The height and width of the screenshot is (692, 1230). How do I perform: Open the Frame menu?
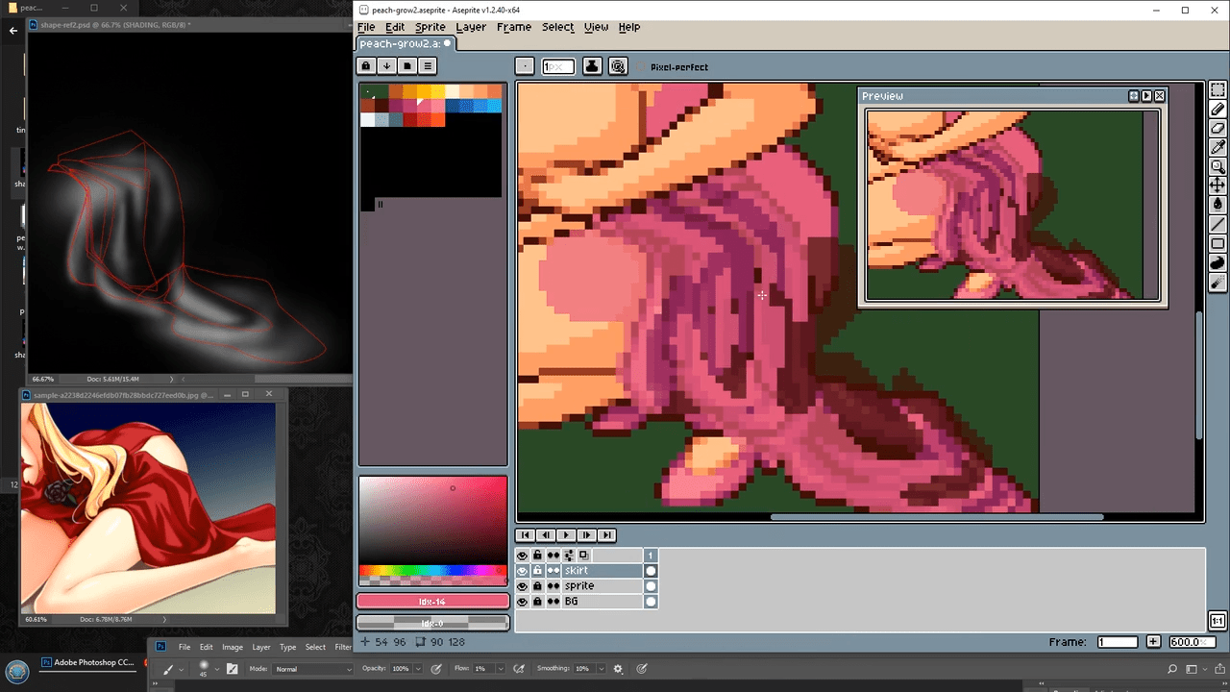click(x=513, y=27)
